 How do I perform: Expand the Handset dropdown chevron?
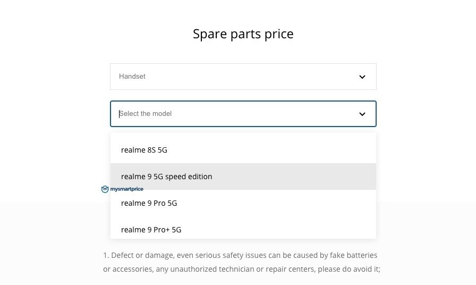tap(362, 77)
